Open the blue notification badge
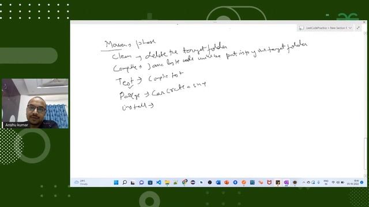 362,182
